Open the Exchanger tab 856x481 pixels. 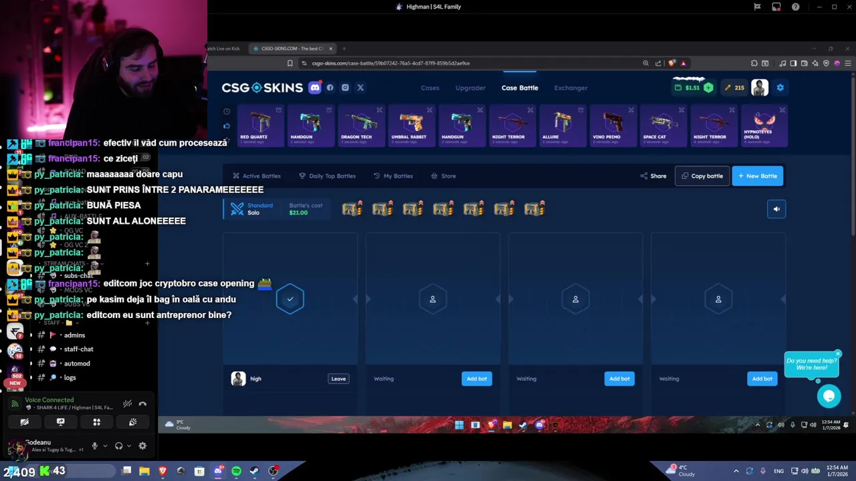point(571,88)
